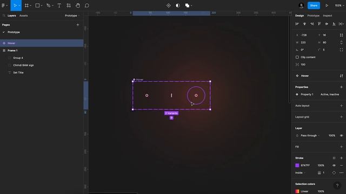Image resolution: width=346 pixels, height=194 pixels.
Task: Open distribute spacing dropdown
Action: point(341,24)
